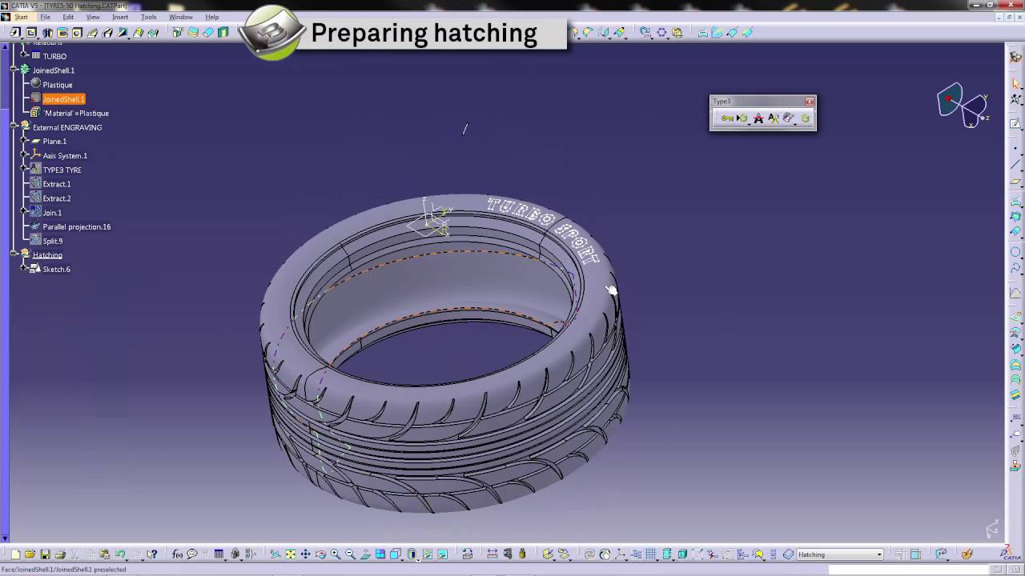Open the Insert menu
Screen dimensions: 1025x576
[120, 17]
